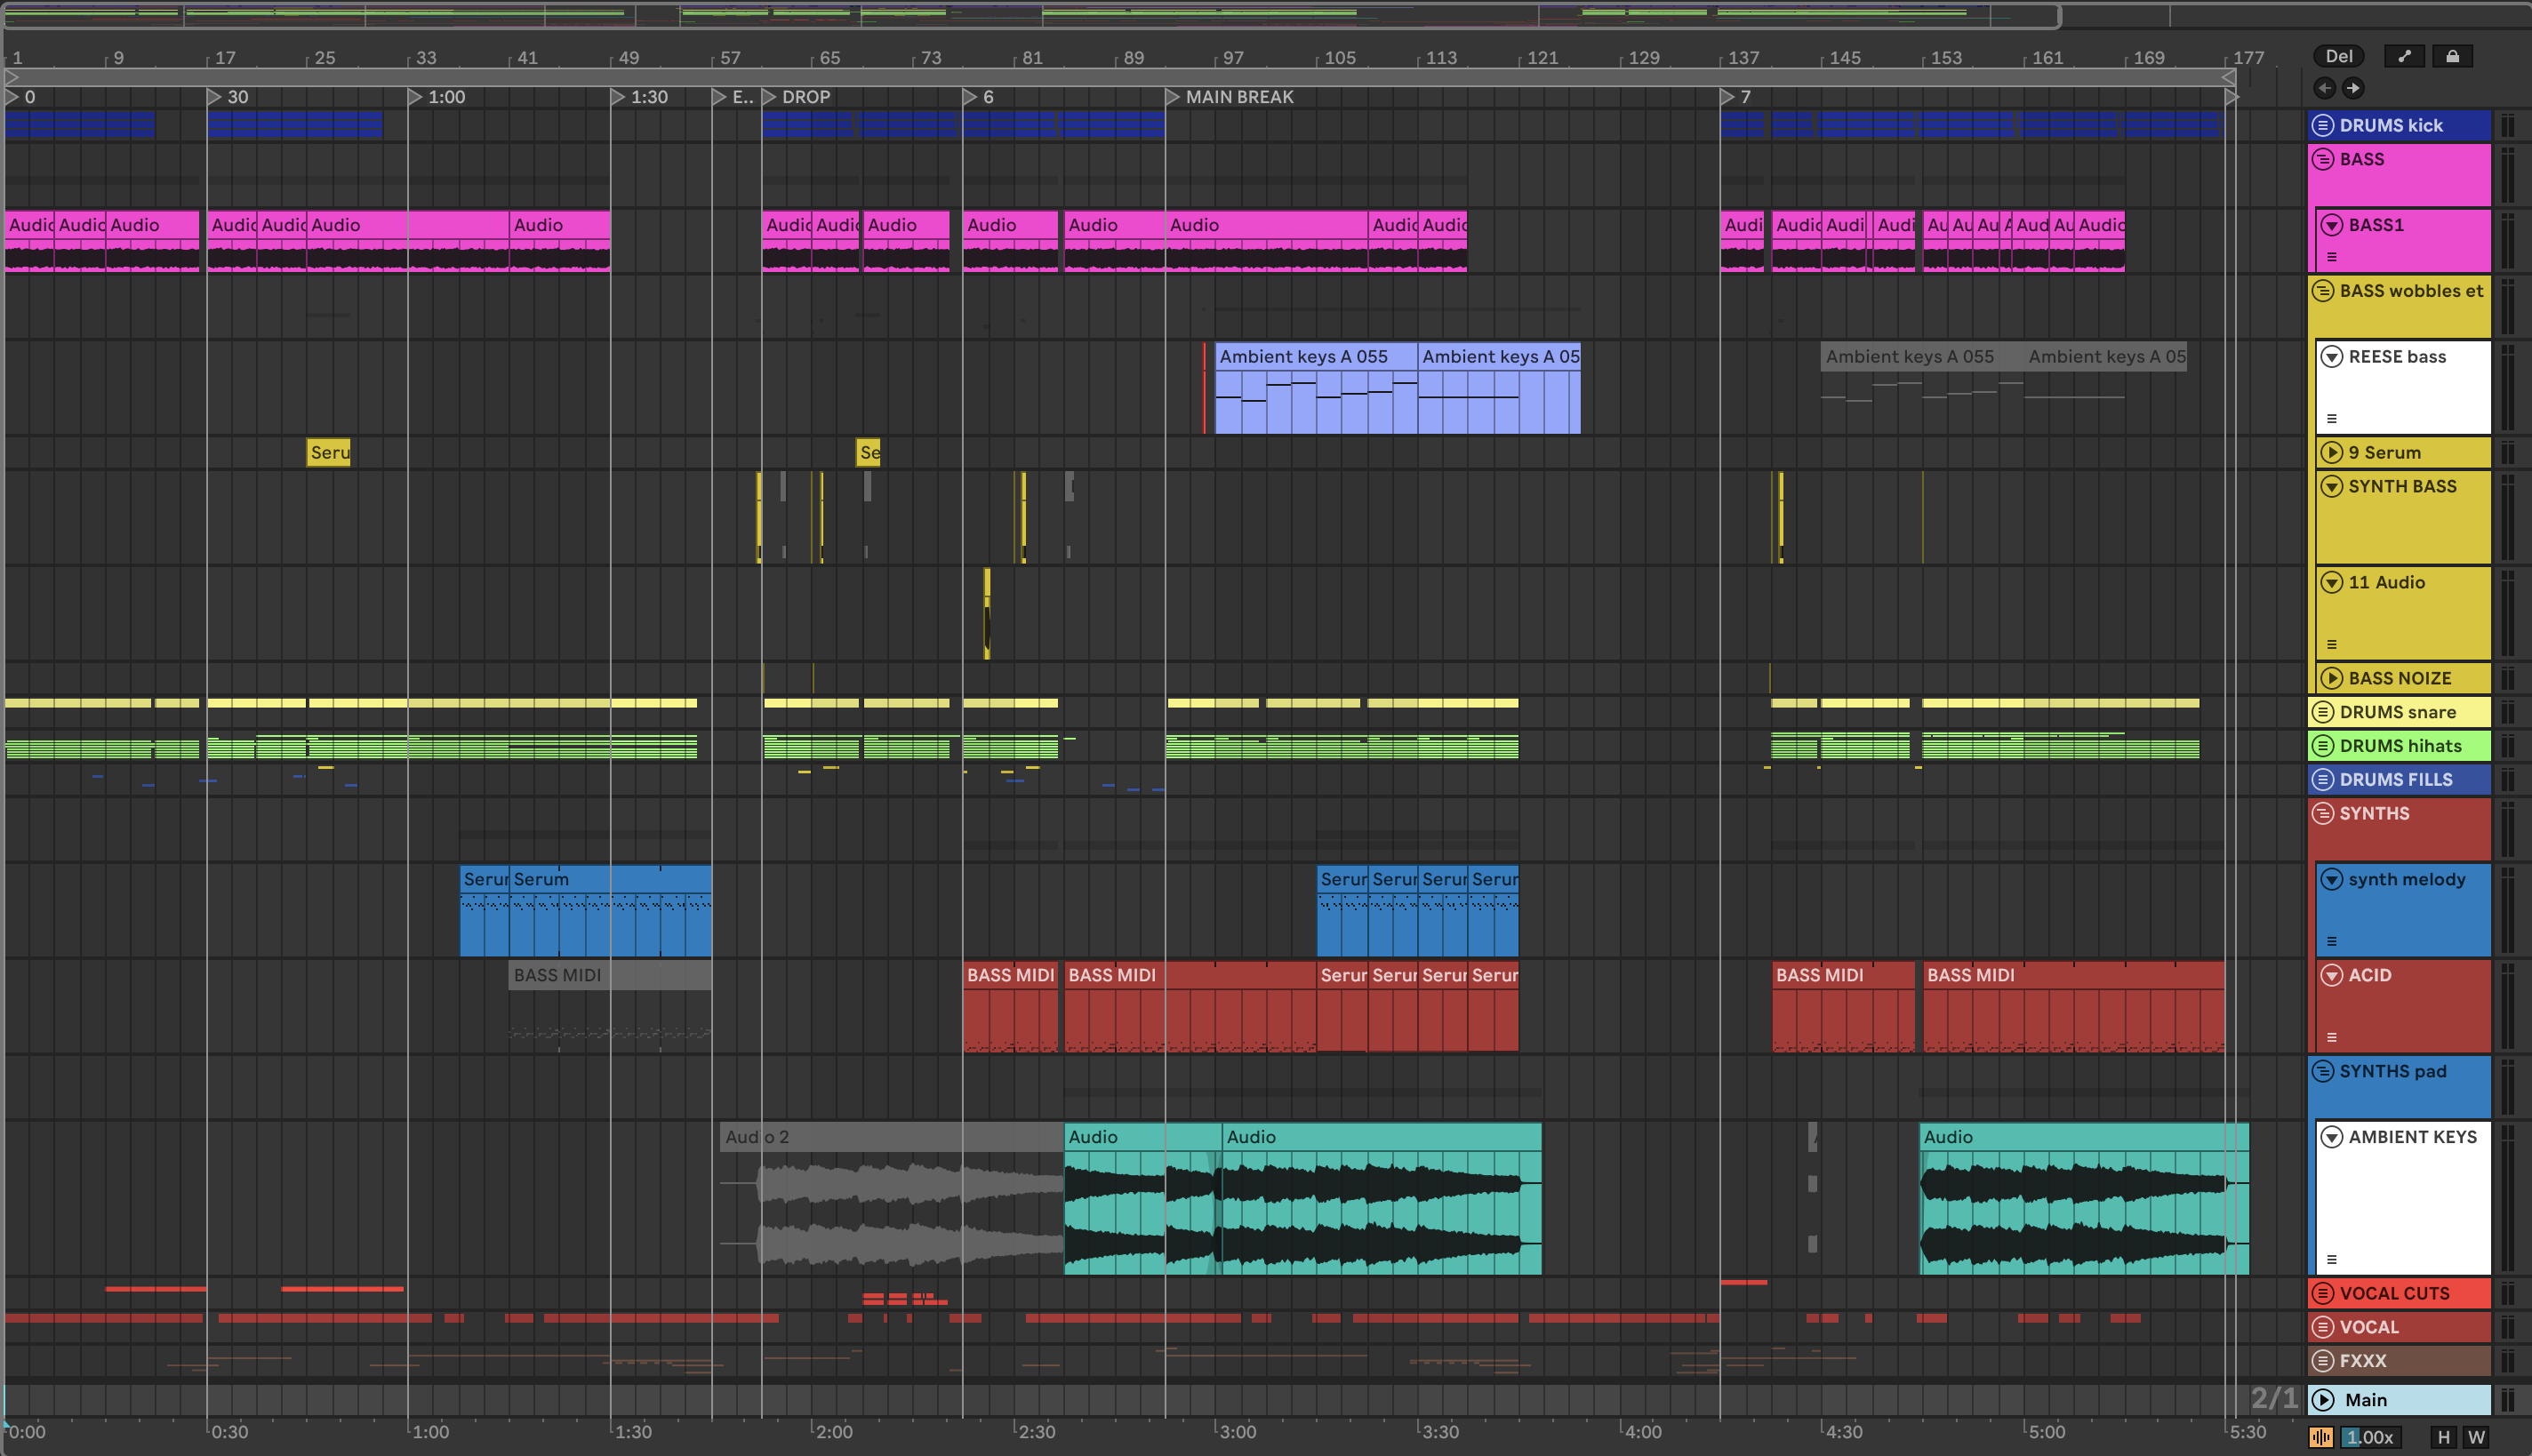Screen dimensions: 2532x1456
Task: Select the blue Serum clip near 1:00
Action: pyautogui.click(x=485, y=910)
